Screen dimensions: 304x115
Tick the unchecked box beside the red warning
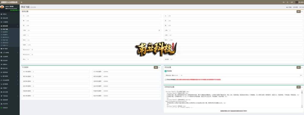[165, 80]
